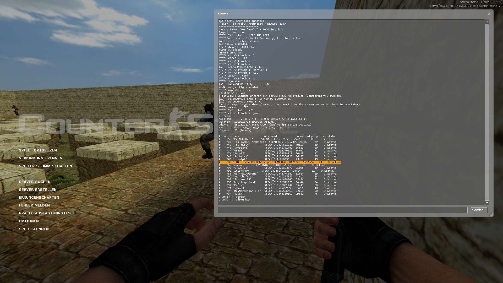Image resolution: width=503 pixels, height=283 pixels.
Task: Click the status row for userid 746 Sympatic
Action: point(277,148)
